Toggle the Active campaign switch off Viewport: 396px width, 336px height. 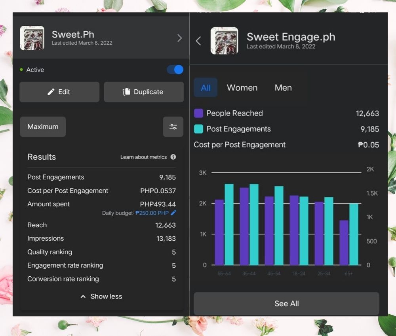175,70
